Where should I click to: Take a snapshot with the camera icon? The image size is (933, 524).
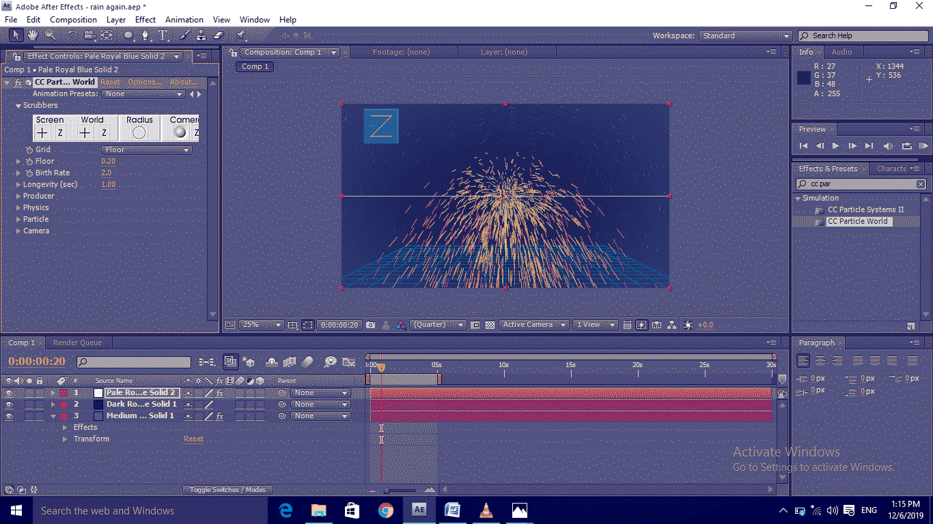(370, 325)
